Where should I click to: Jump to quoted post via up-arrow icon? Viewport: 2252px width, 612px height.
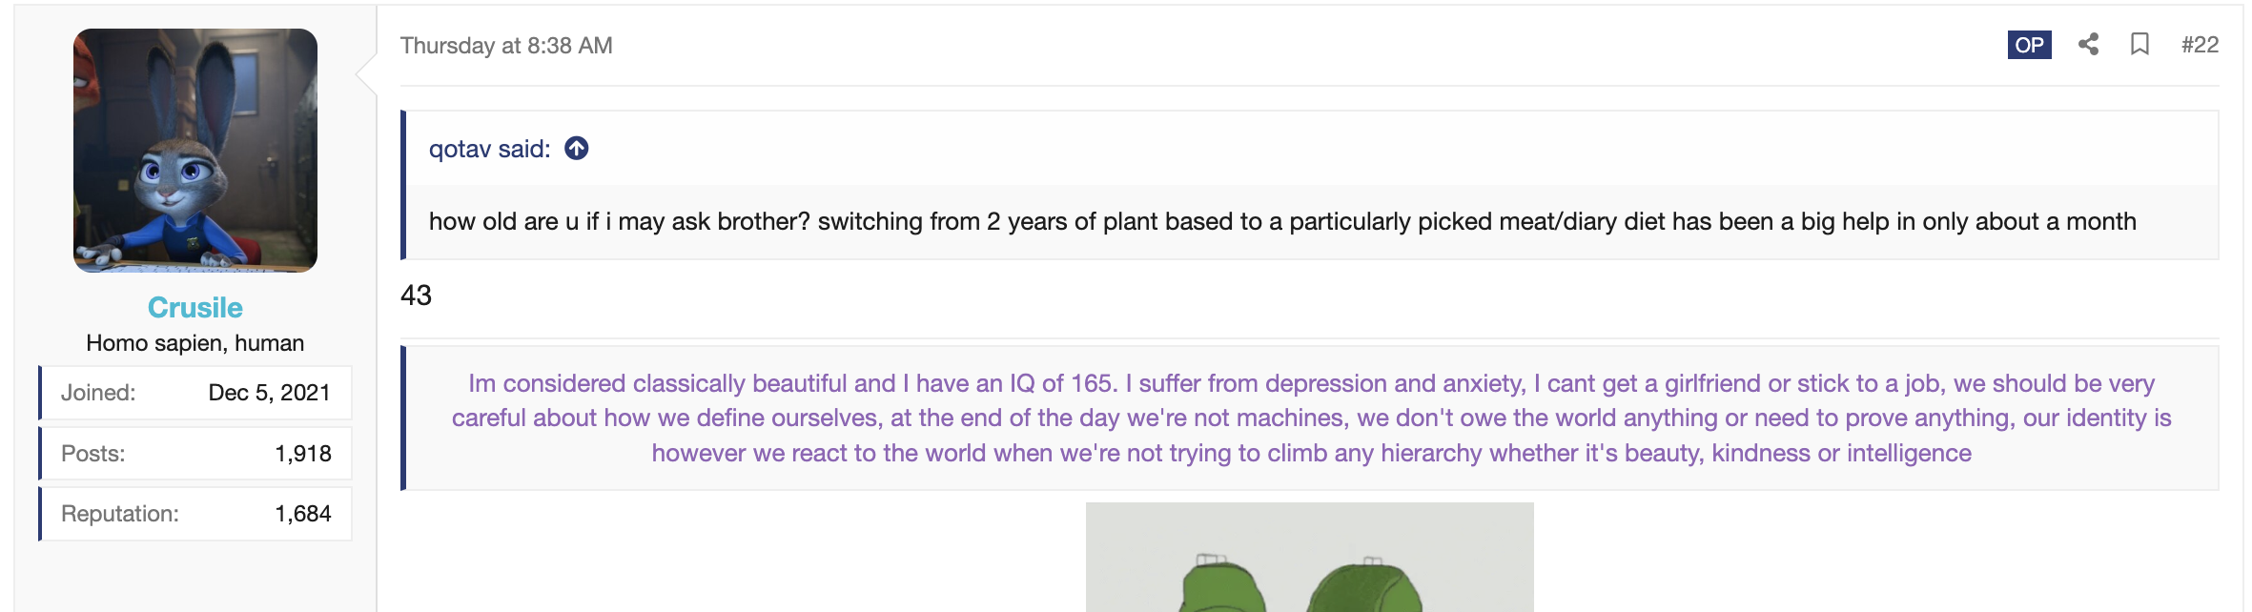pyautogui.click(x=577, y=149)
